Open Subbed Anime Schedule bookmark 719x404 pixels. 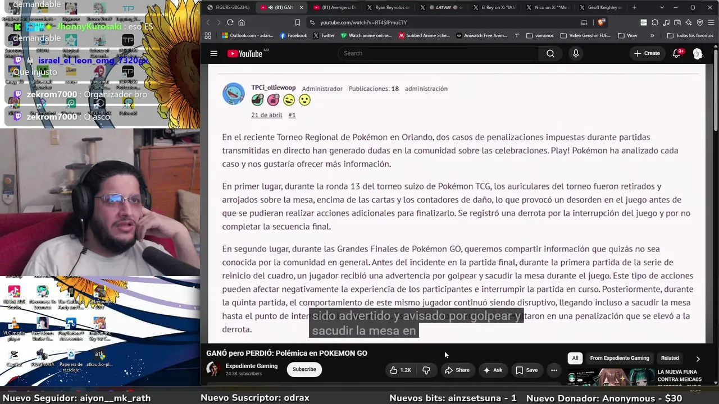pos(424,35)
